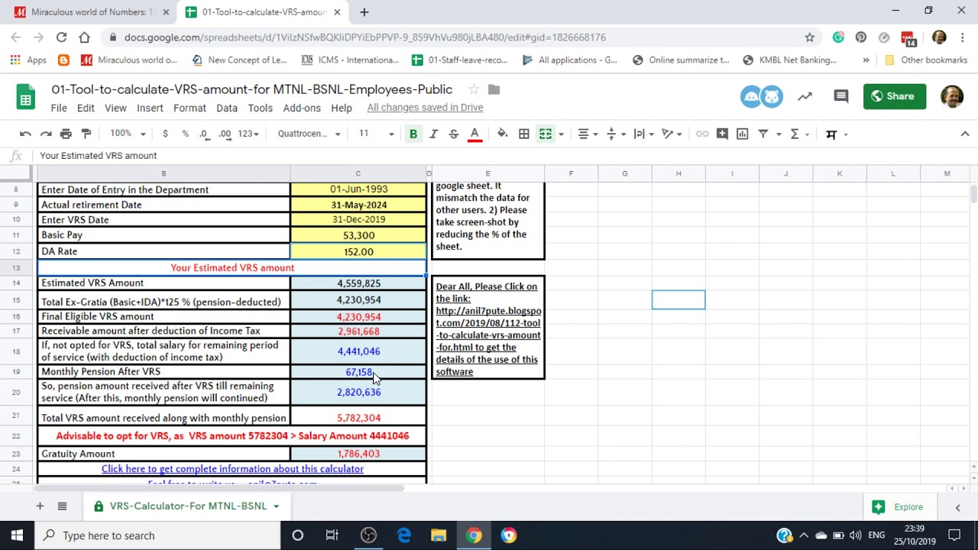Collapse the menus with chevron
This screenshot has height=550, width=978.
point(964,134)
